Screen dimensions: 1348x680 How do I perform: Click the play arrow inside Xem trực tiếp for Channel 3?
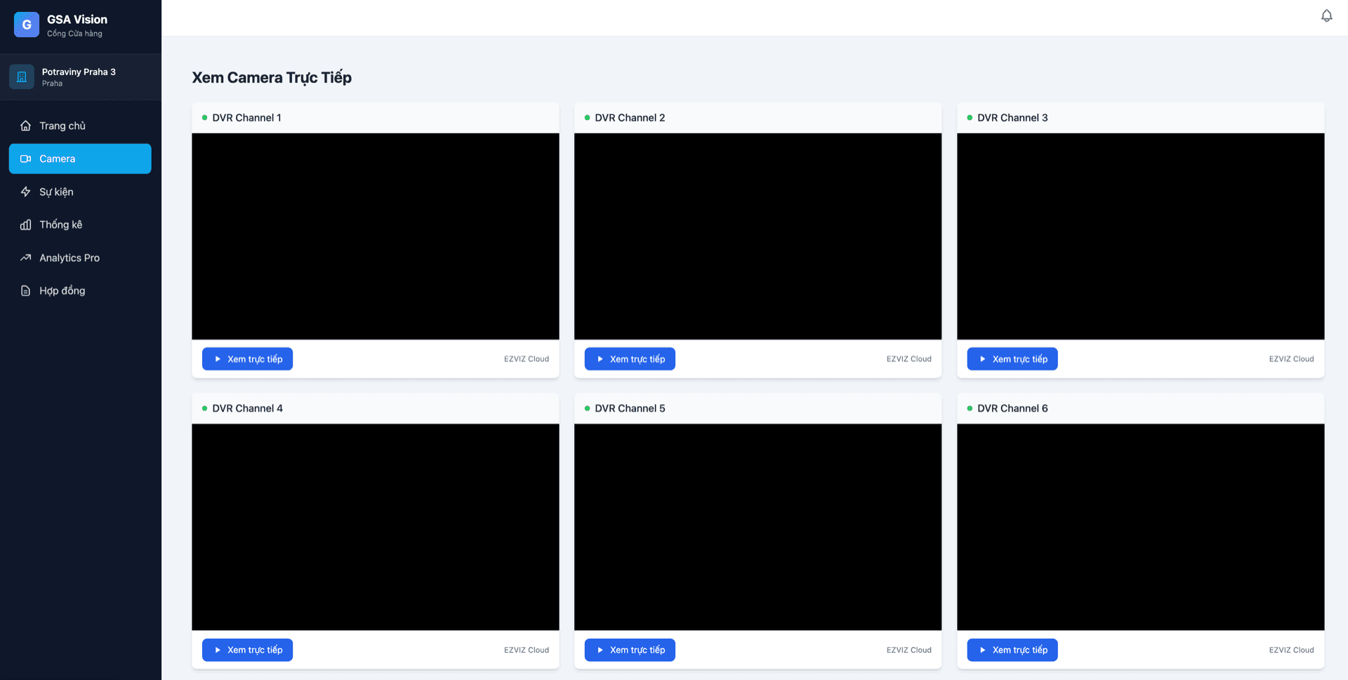(982, 359)
